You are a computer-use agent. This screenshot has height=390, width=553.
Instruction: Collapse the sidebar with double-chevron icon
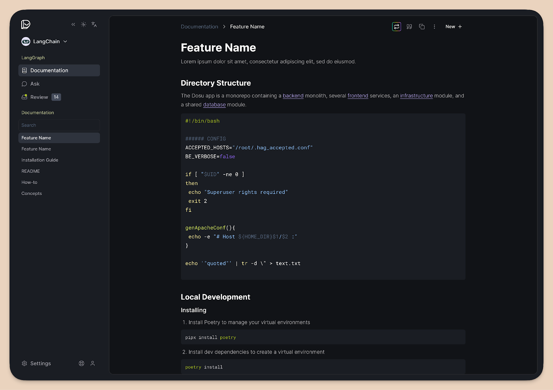pos(73,25)
